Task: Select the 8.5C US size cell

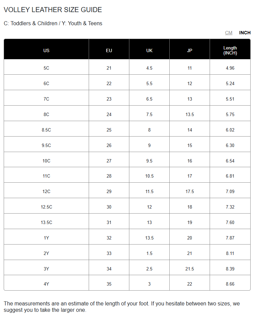Action: point(46,130)
